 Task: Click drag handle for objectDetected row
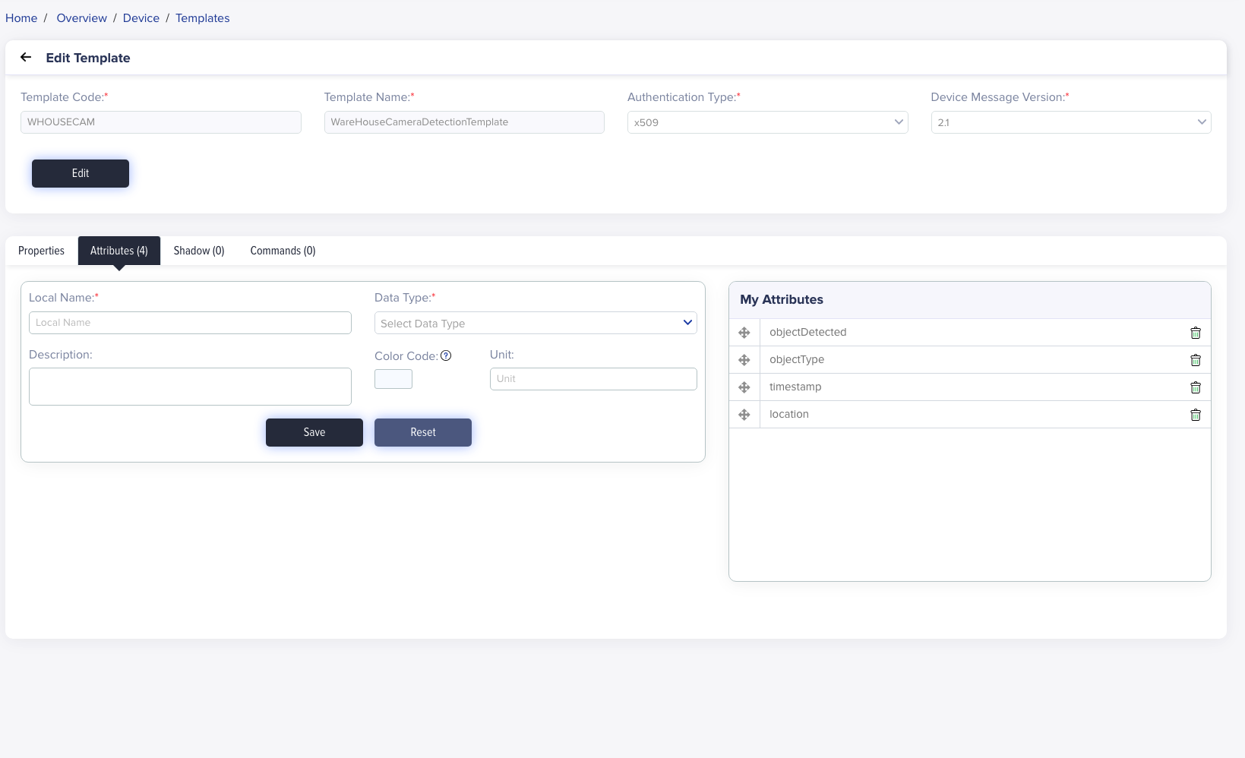point(744,333)
